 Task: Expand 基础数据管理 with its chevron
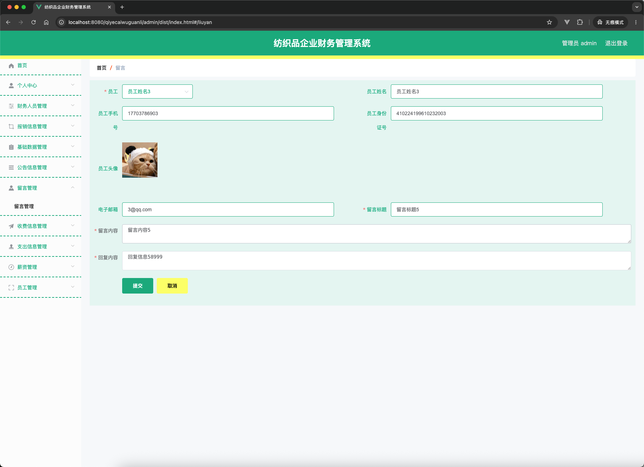pos(73,146)
